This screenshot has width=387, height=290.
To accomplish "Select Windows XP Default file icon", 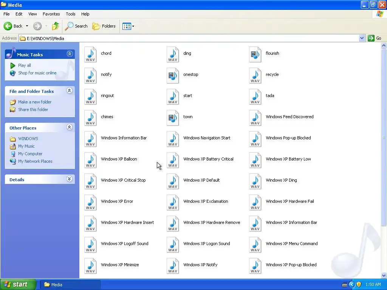I will click(173, 182).
